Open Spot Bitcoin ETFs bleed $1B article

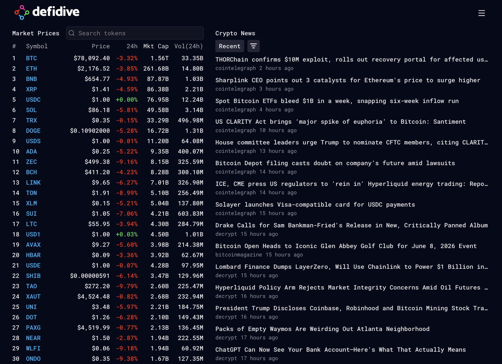coord(337,101)
